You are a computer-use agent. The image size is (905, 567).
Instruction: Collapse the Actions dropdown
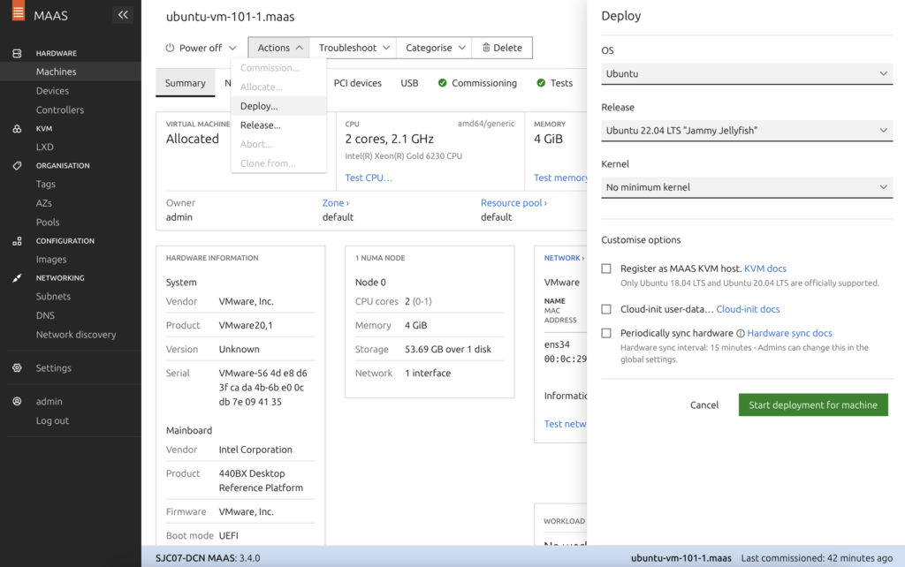[278, 48]
